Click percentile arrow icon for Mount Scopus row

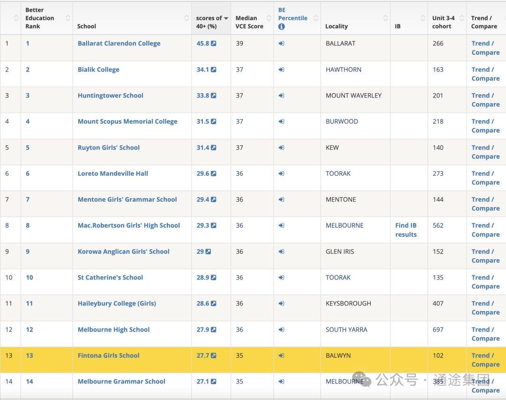pyautogui.click(x=282, y=122)
